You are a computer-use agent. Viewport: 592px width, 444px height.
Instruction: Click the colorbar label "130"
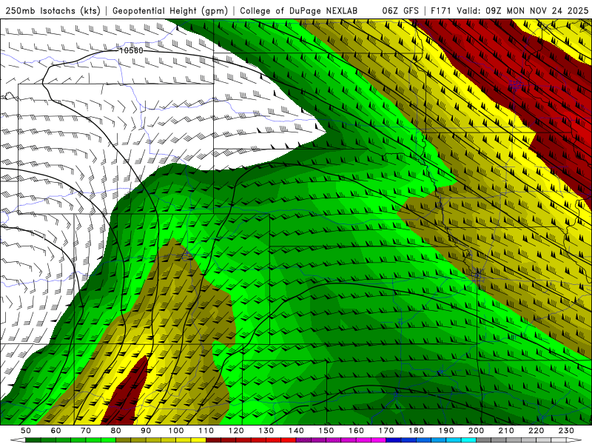pos(266,431)
